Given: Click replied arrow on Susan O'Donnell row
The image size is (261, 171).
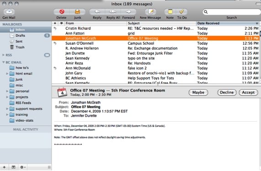Looking at the screenshot, I should coord(55,43).
